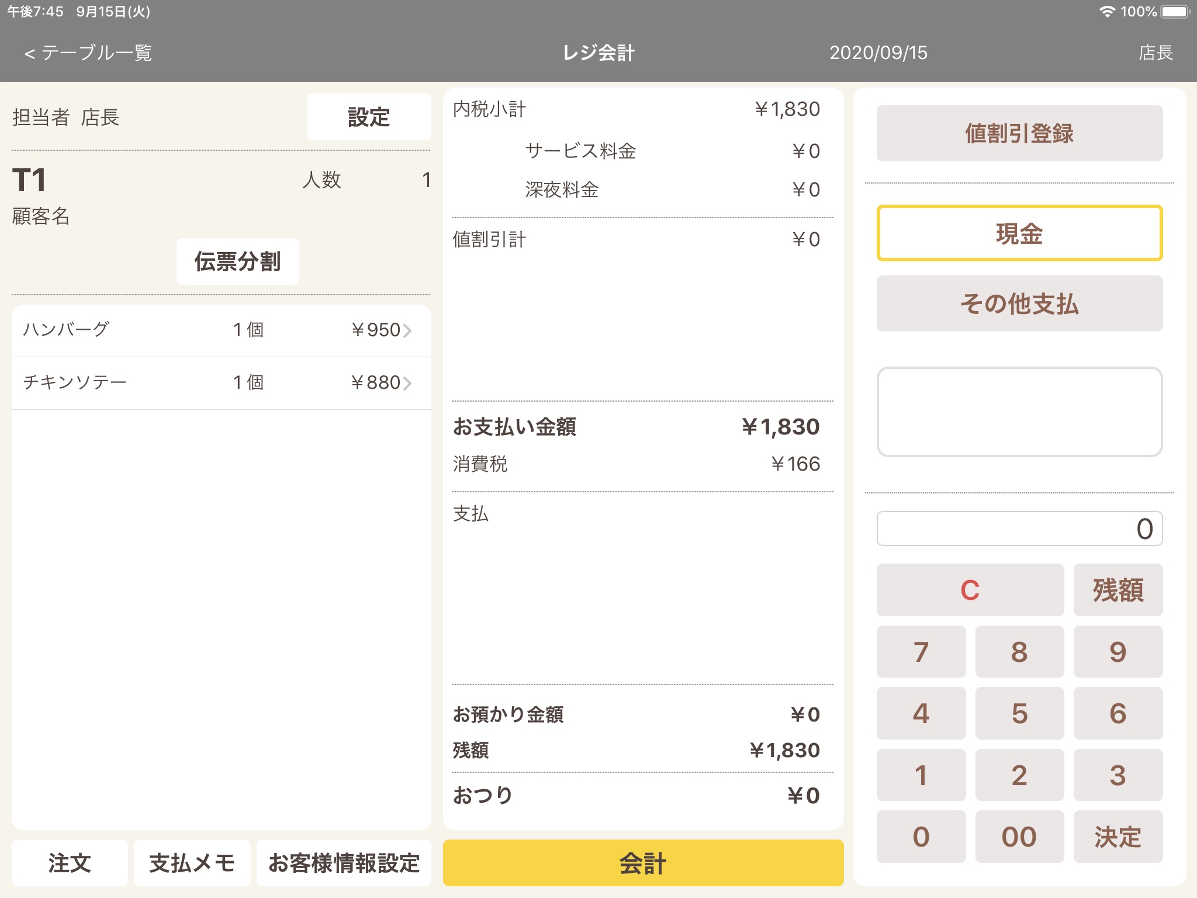Tap the single 0 keypad key
1197x898 pixels.
click(921, 837)
